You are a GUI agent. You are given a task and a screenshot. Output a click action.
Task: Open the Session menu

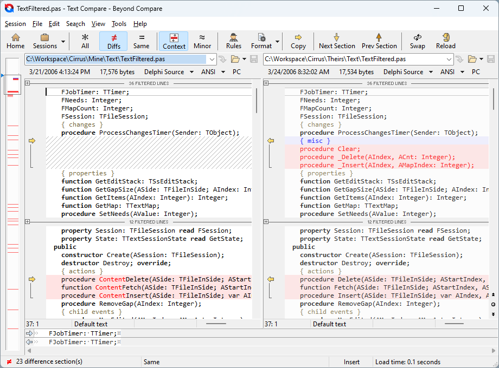15,23
